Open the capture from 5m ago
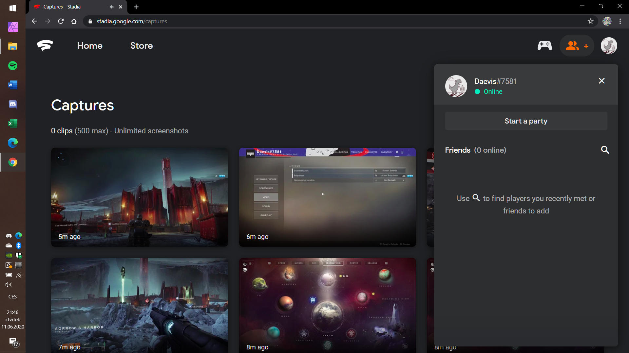Viewport: 629px width, 353px height. [139, 197]
